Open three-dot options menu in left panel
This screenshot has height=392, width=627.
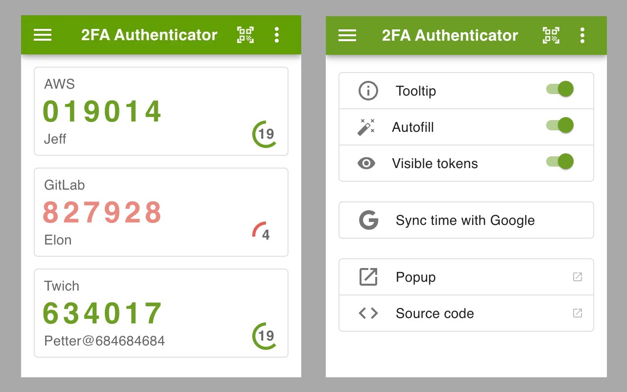click(277, 35)
